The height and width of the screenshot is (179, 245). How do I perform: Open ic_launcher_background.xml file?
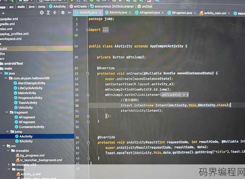(x=39, y=160)
